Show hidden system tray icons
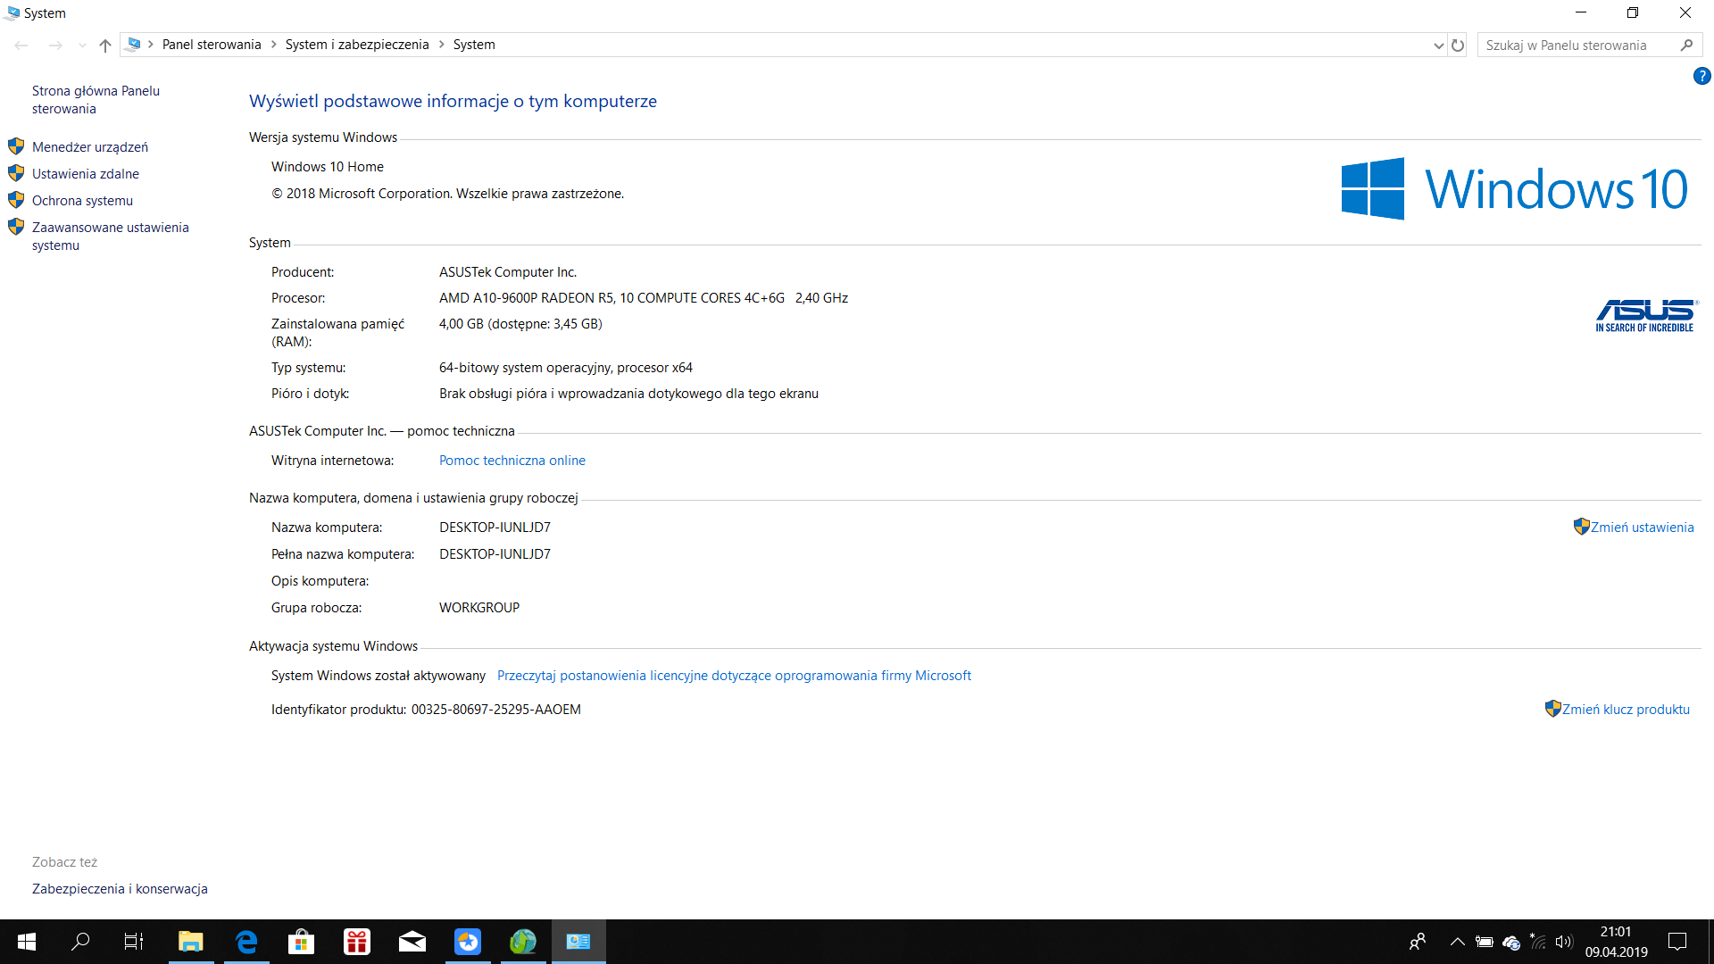 [x=1458, y=942]
